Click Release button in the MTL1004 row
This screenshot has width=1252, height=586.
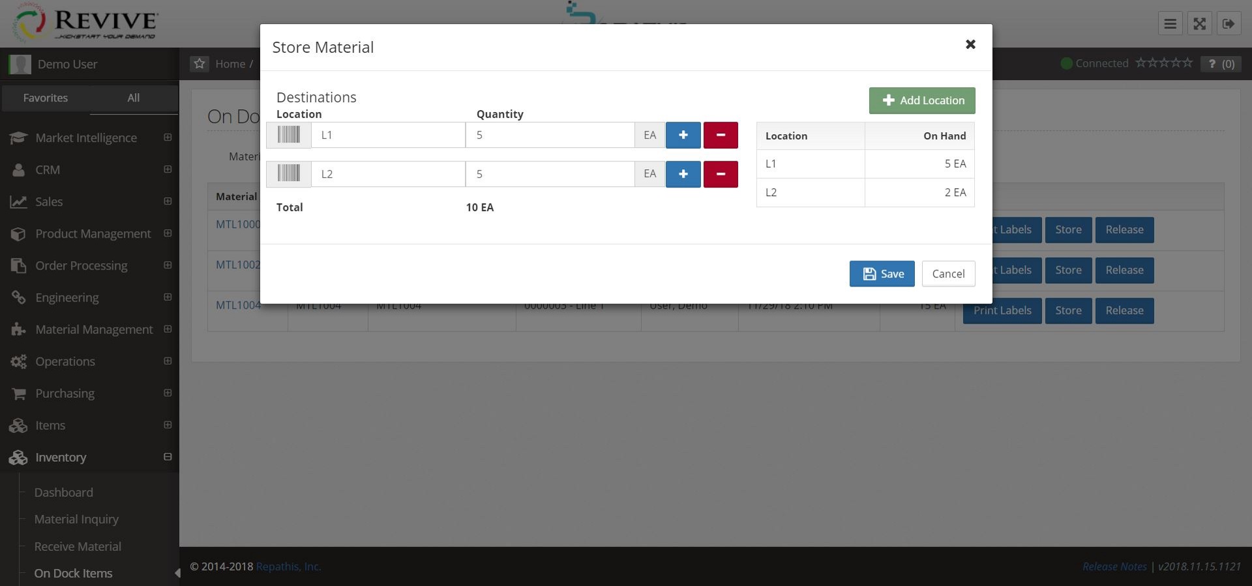1124,311
